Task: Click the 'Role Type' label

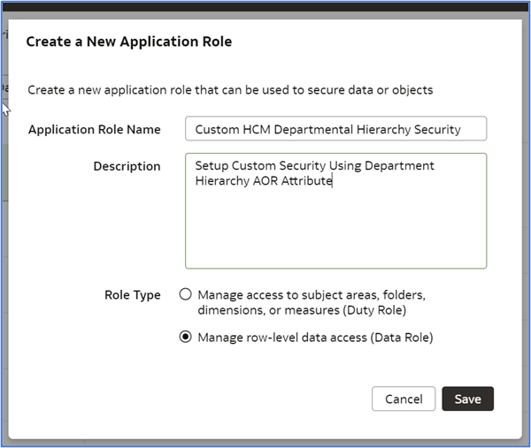Action: (133, 295)
